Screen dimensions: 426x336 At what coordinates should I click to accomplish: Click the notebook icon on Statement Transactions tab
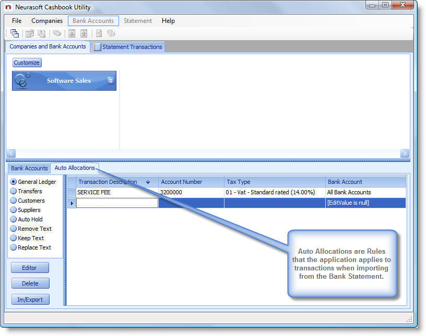(97, 47)
